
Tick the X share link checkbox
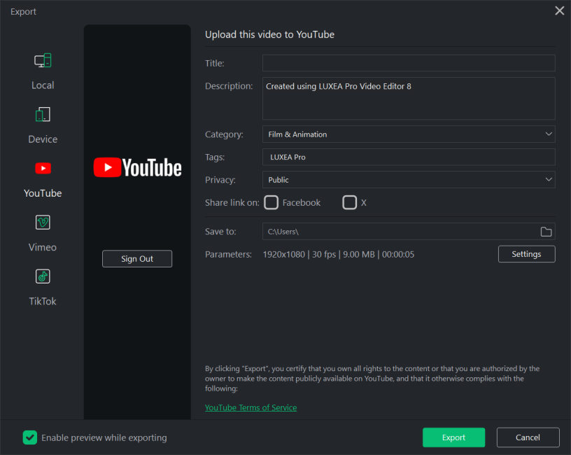tap(349, 203)
